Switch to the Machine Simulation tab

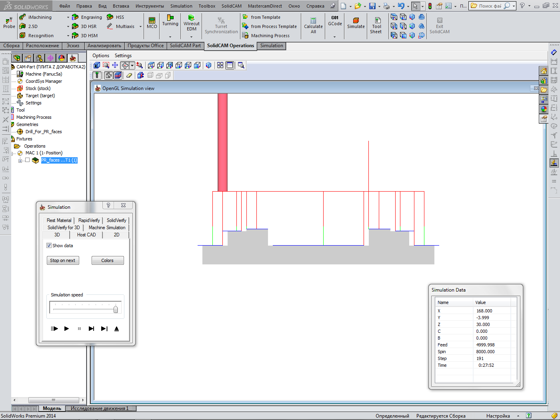(107, 228)
